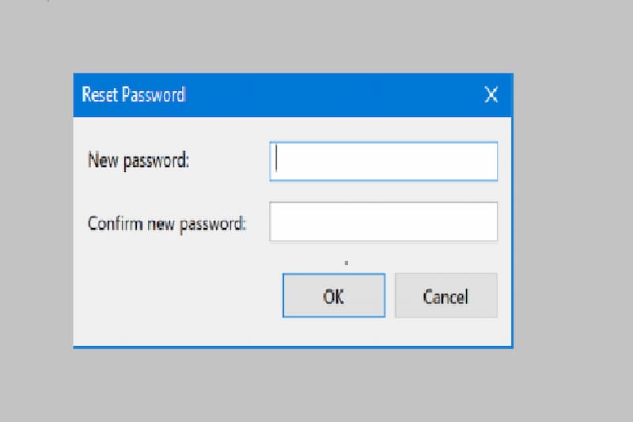The width and height of the screenshot is (633, 422).
Task: Click the "New password:" label
Action: tap(138, 161)
